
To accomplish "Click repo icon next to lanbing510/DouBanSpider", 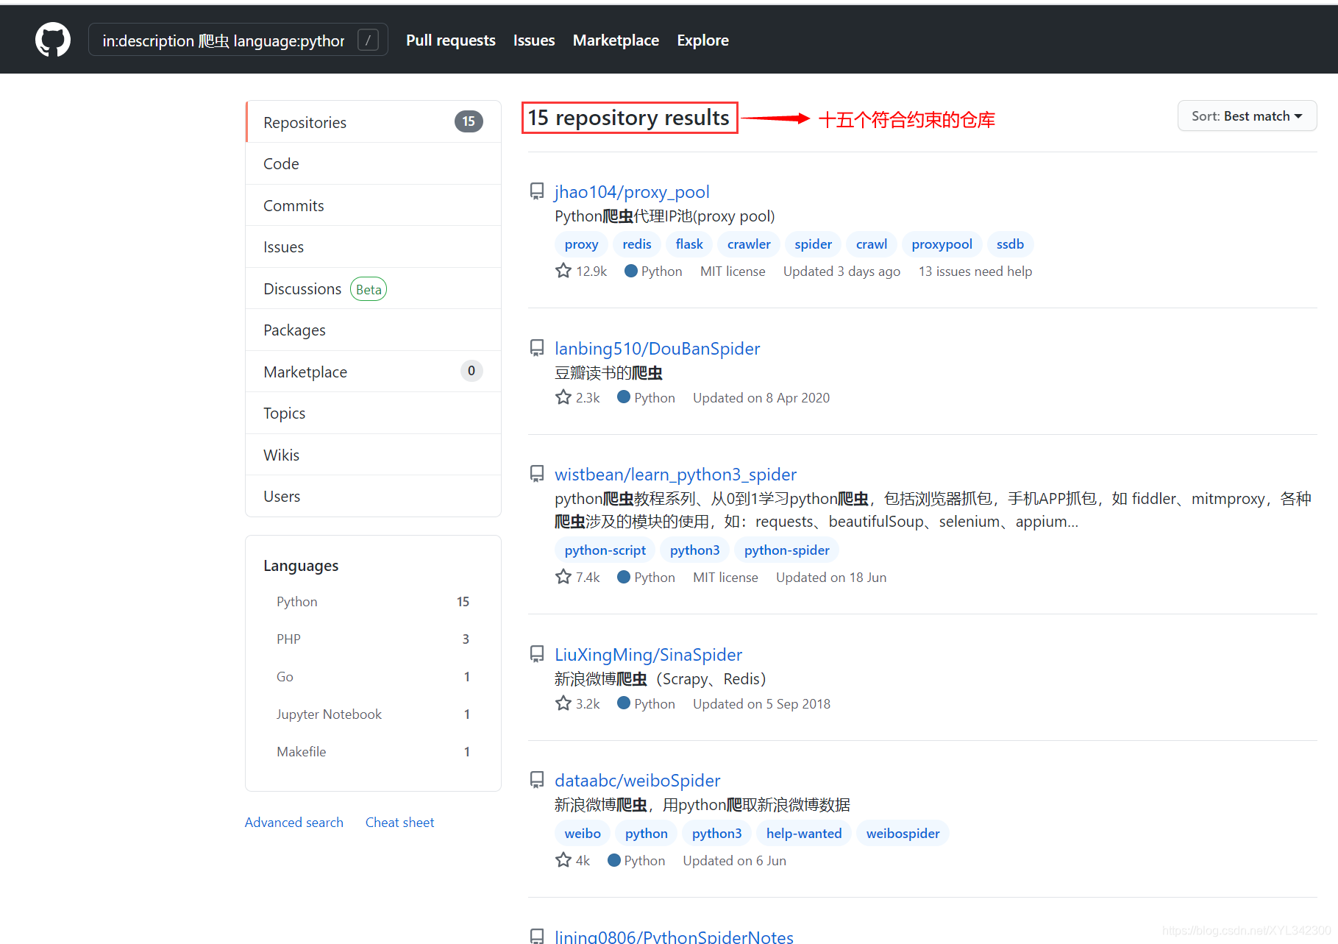I will pyautogui.click(x=537, y=349).
